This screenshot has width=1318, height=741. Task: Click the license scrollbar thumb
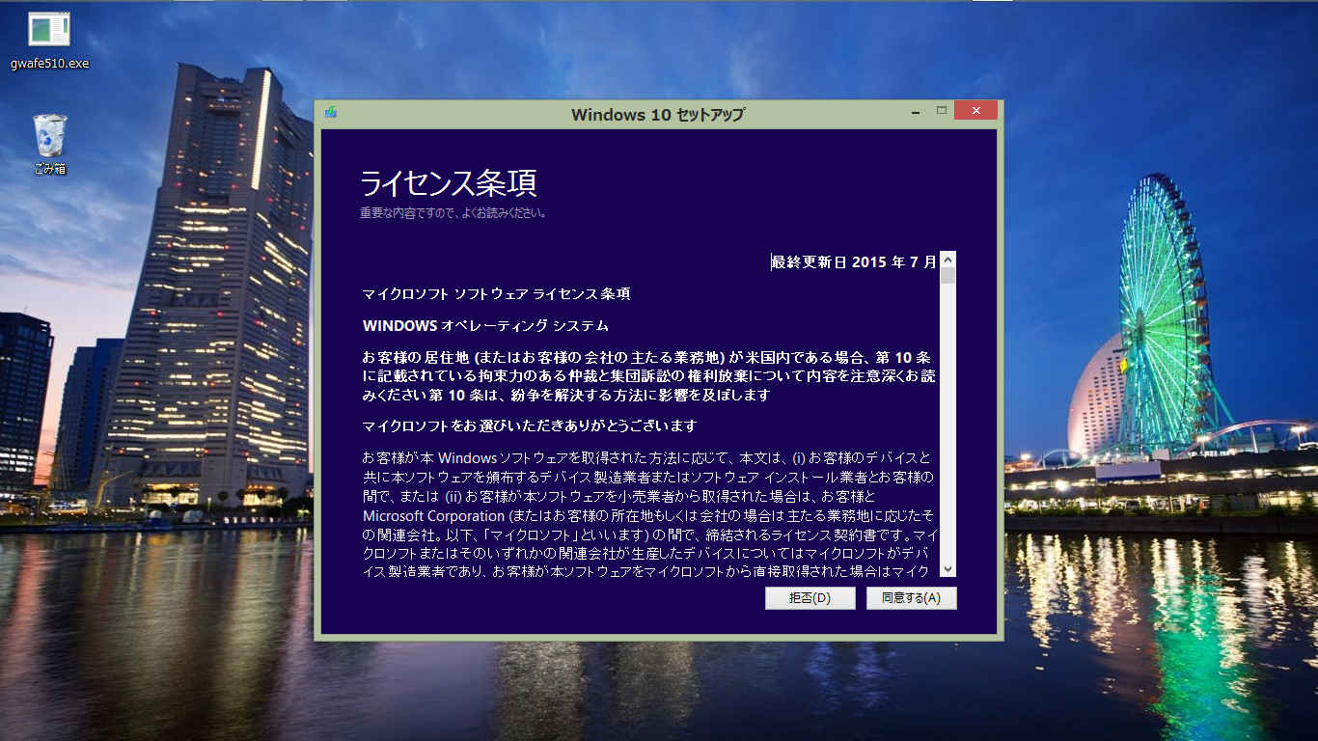click(x=947, y=276)
